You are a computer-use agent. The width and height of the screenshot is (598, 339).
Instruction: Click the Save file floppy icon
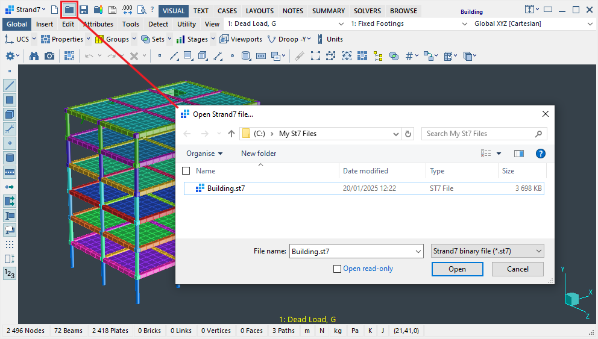(84, 10)
